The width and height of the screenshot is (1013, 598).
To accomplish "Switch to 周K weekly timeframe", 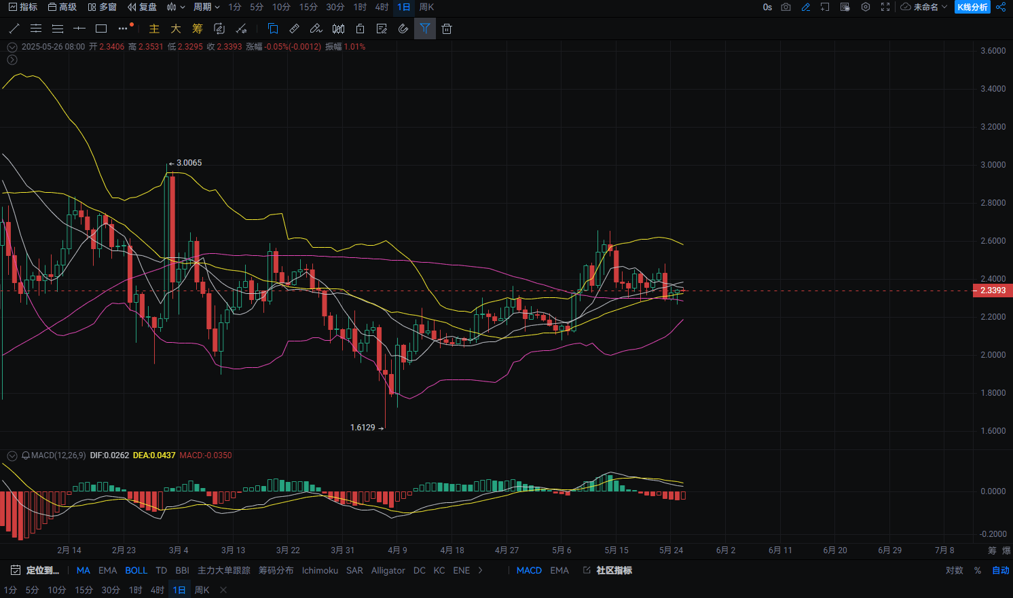I will pos(426,7).
